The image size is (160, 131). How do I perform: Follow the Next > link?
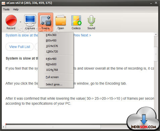click(86, 35)
